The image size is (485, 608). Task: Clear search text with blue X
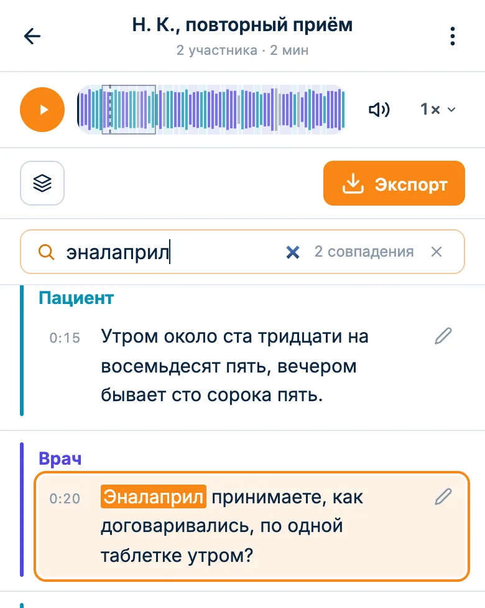tap(293, 252)
